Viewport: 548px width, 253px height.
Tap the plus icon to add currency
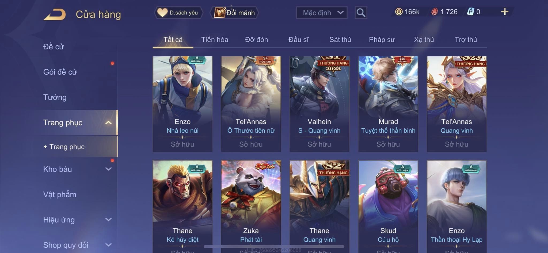[x=505, y=12]
